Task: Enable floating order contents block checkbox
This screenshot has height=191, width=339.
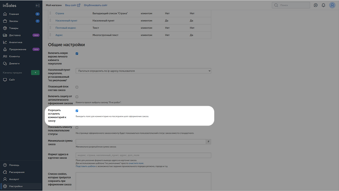Action: point(77,87)
